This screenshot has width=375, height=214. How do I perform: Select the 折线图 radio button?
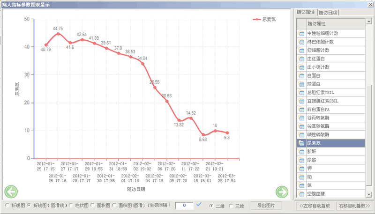tap(7, 206)
